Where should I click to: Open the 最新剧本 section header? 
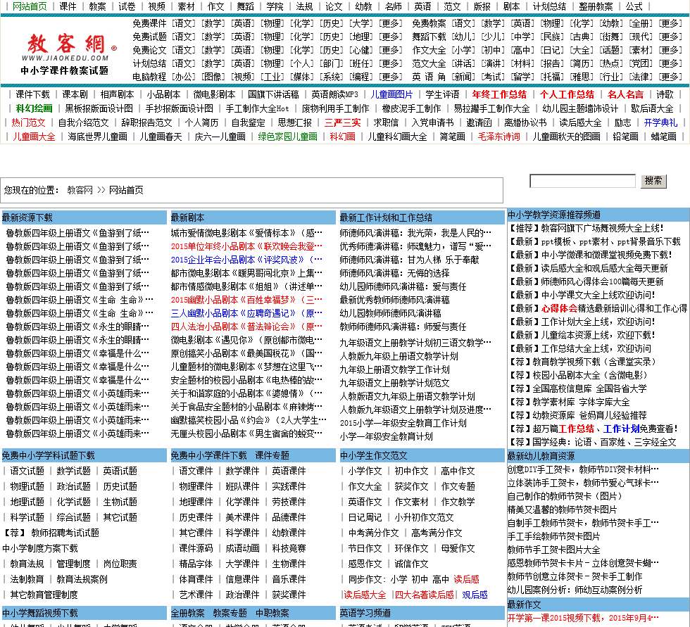pyautogui.click(x=253, y=217)
